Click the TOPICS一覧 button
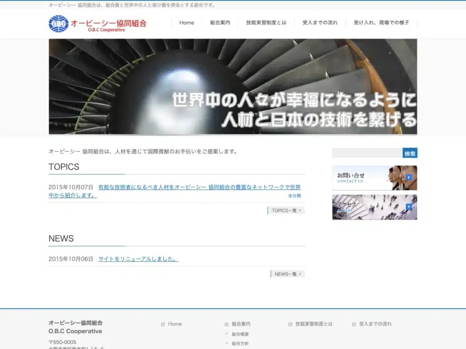This screenshot has width=466, height=349. click(x=286, y=210)
